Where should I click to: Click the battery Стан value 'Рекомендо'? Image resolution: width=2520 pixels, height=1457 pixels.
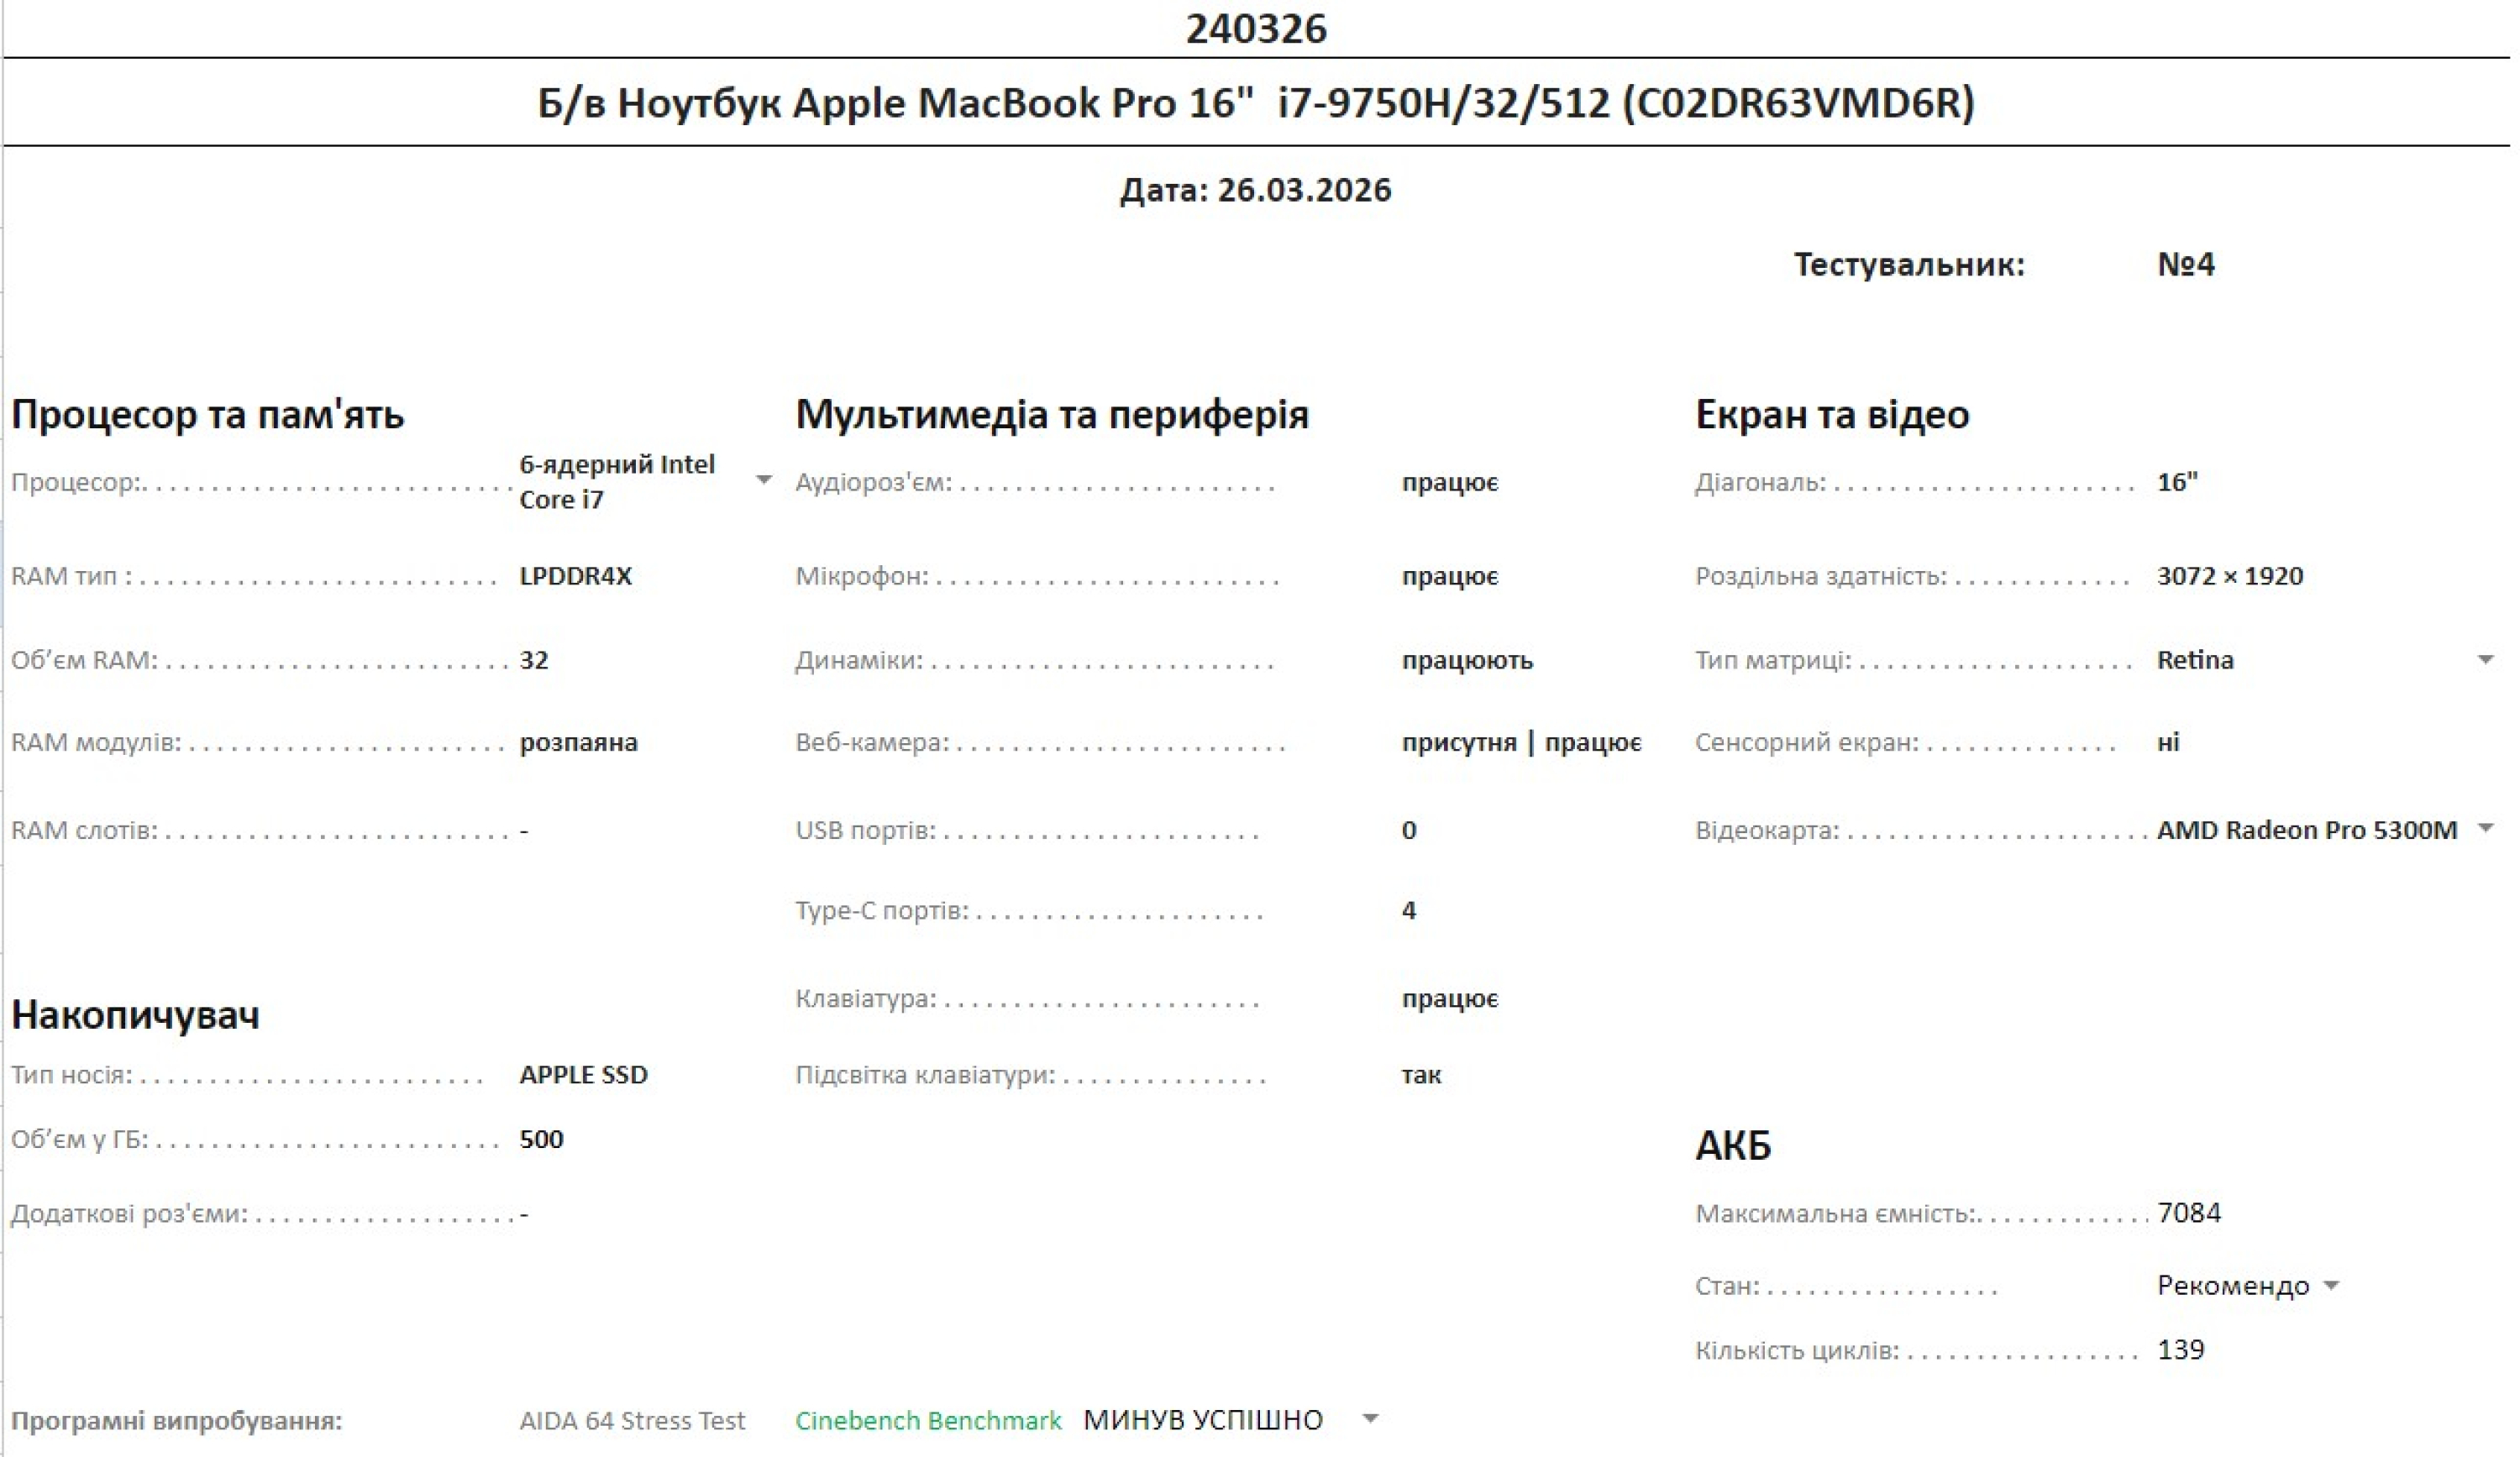2233,1286
